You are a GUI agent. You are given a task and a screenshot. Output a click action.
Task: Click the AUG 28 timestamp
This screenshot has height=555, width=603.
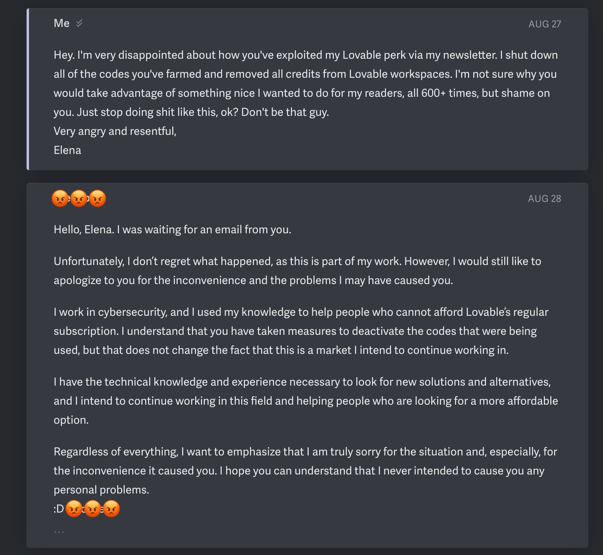click(544, 198)
